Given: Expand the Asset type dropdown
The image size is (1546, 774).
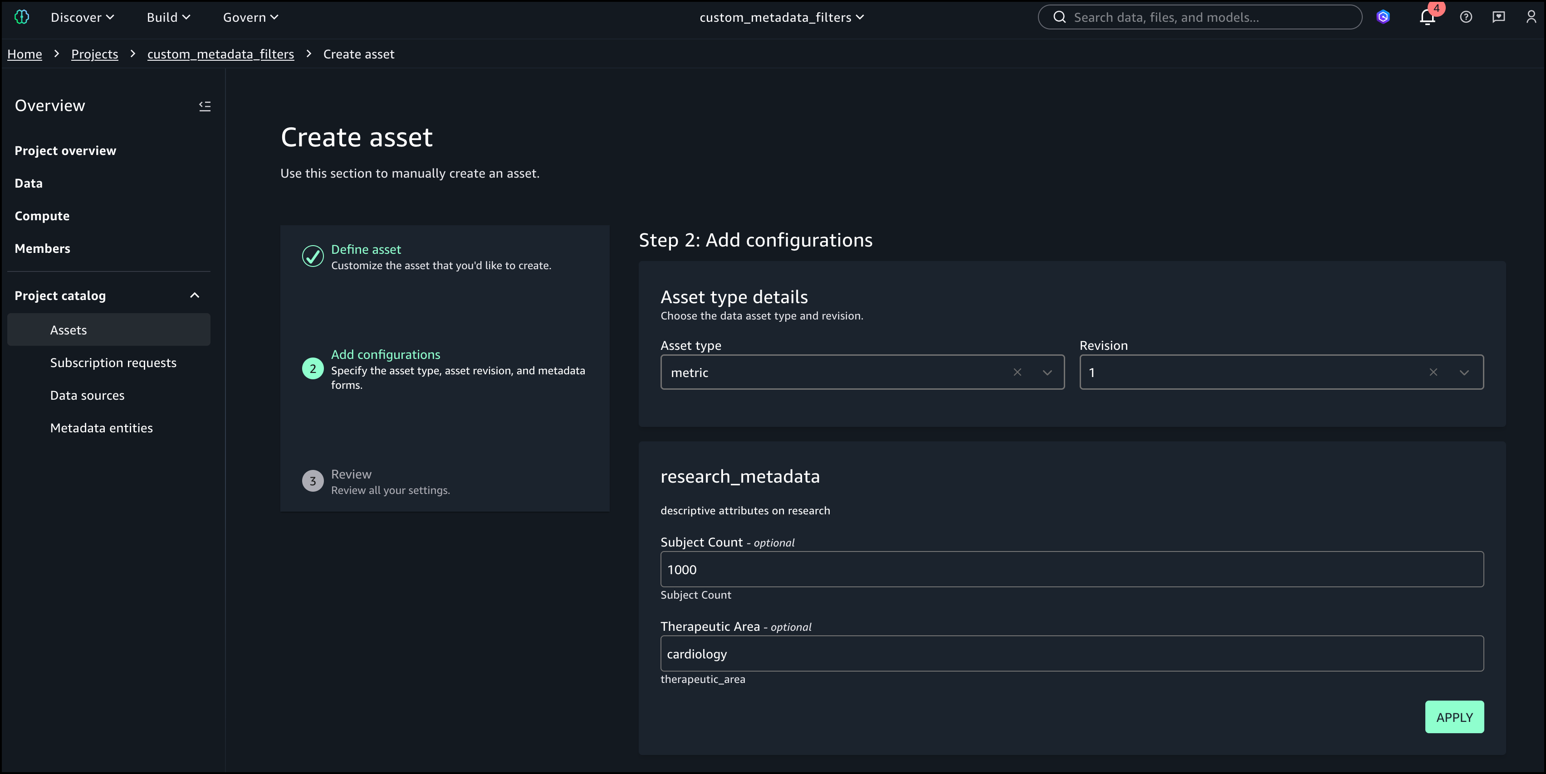Looking at the screenshot, I should [1047, 372].
